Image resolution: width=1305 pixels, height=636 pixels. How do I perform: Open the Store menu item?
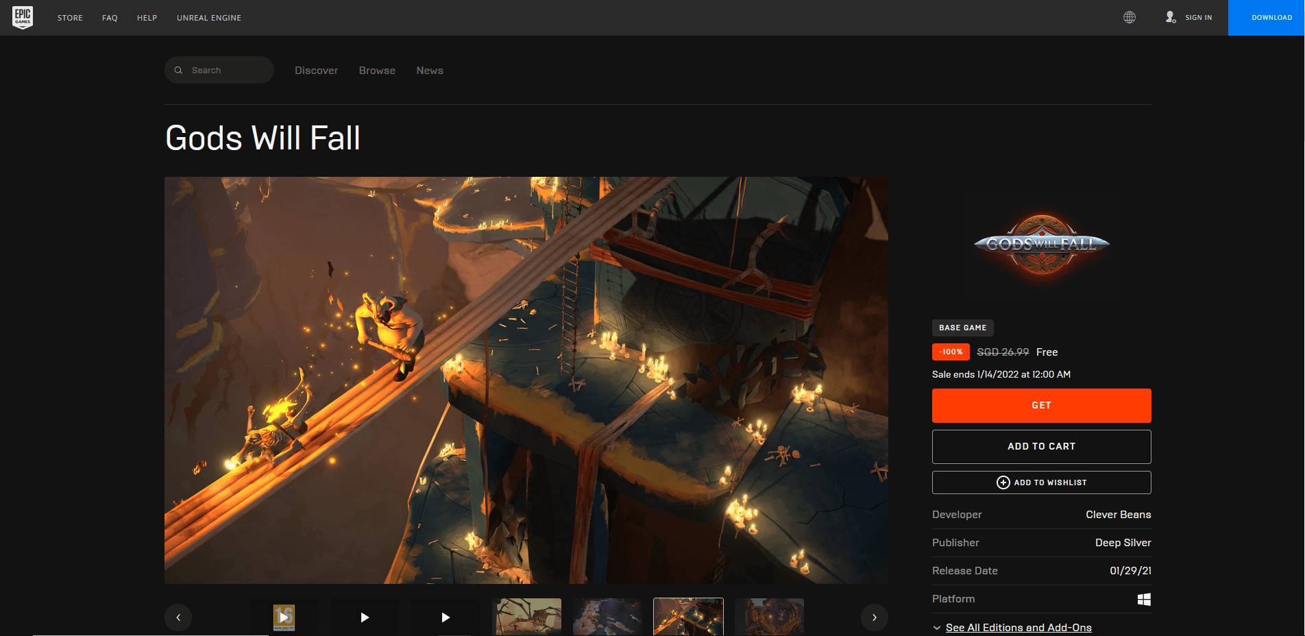[70, 18]
